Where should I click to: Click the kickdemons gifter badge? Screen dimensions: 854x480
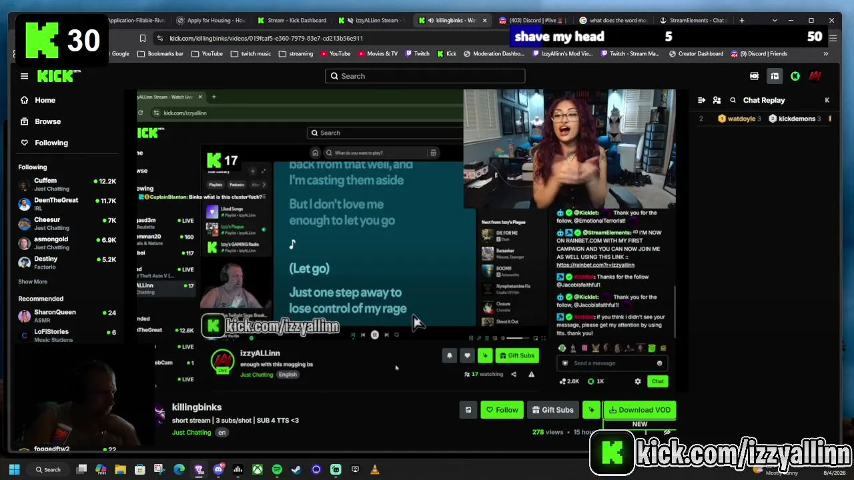pyautogui.click(x=795, y=119)
